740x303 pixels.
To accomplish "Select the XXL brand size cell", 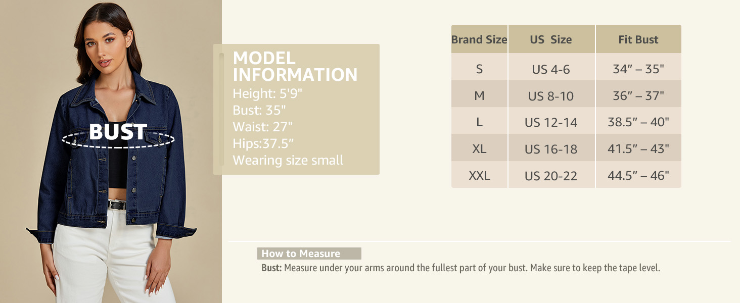I will pyautogui.click(x=479, y=176).
